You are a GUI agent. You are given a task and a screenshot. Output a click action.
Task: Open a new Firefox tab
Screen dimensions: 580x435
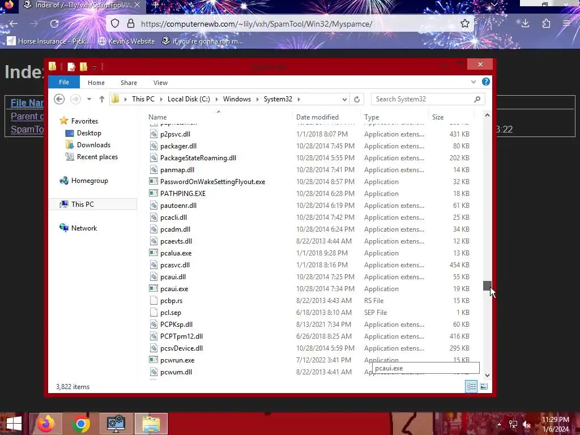pos(156,5)
